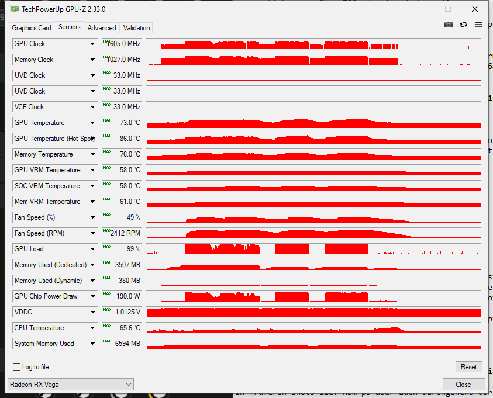Click the 73.0 °C GPU Temperature value
Image resolution: width=493 pixels, height=398 pixels.
tap(122, 123)
